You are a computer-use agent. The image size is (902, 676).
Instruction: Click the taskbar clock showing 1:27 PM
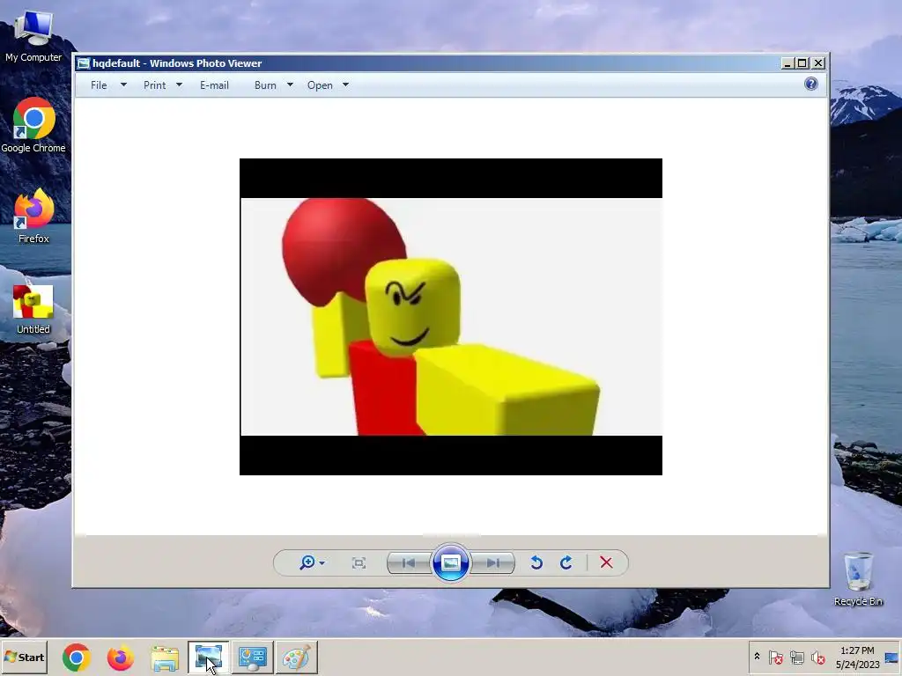[x=857, y=657]
